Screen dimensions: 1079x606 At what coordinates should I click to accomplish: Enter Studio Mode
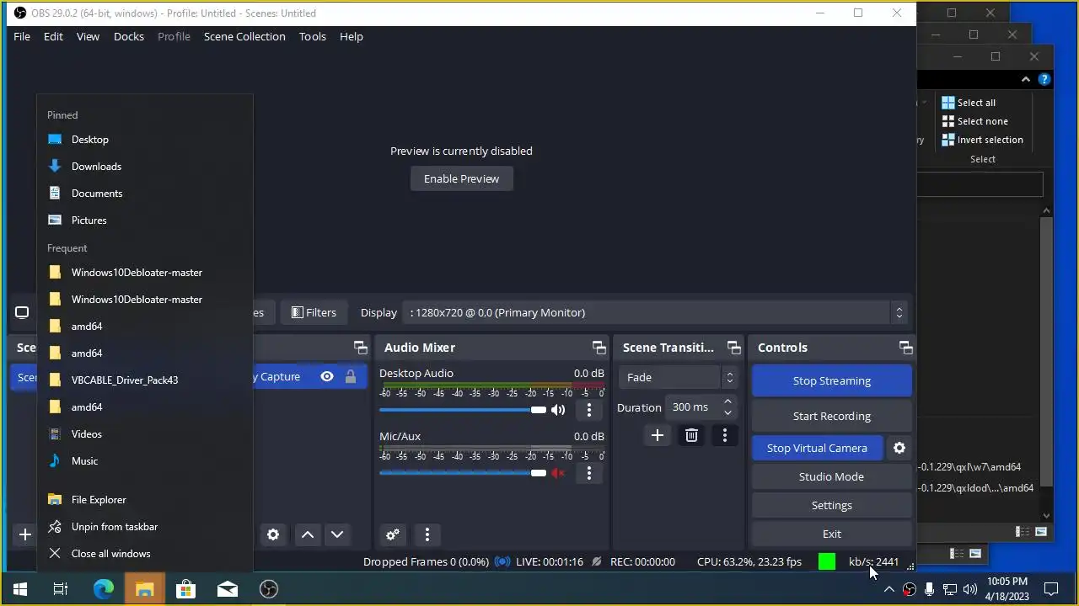tap(832, 476)
